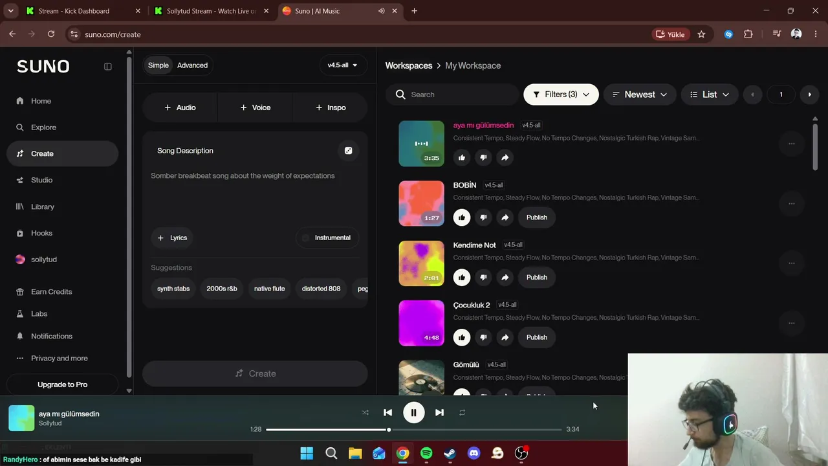
Task: Skip to previous track in player
Action: pos(388,412)
